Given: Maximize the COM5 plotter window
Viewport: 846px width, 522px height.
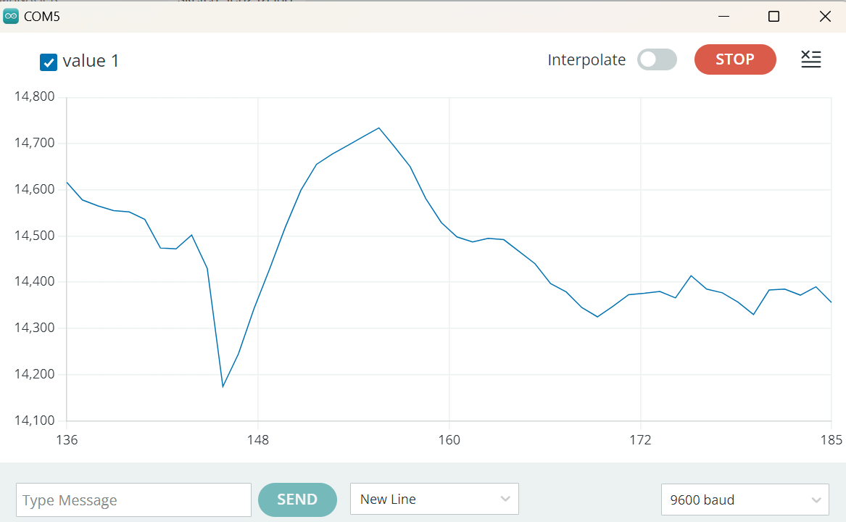Looking at the screenshot, I should (x=774, y=16).
